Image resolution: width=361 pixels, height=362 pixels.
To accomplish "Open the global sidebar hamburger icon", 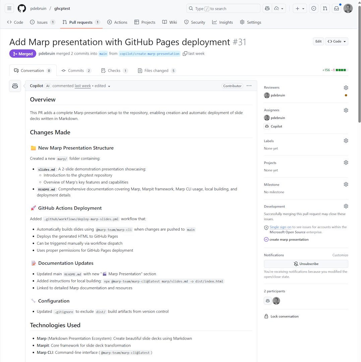I will pyautogui.click(x=9, y=8).
